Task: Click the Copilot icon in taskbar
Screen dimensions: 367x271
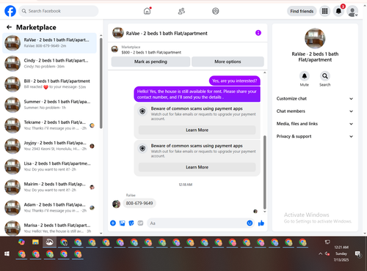Action: pyautogui.click(x=21, y=242)
